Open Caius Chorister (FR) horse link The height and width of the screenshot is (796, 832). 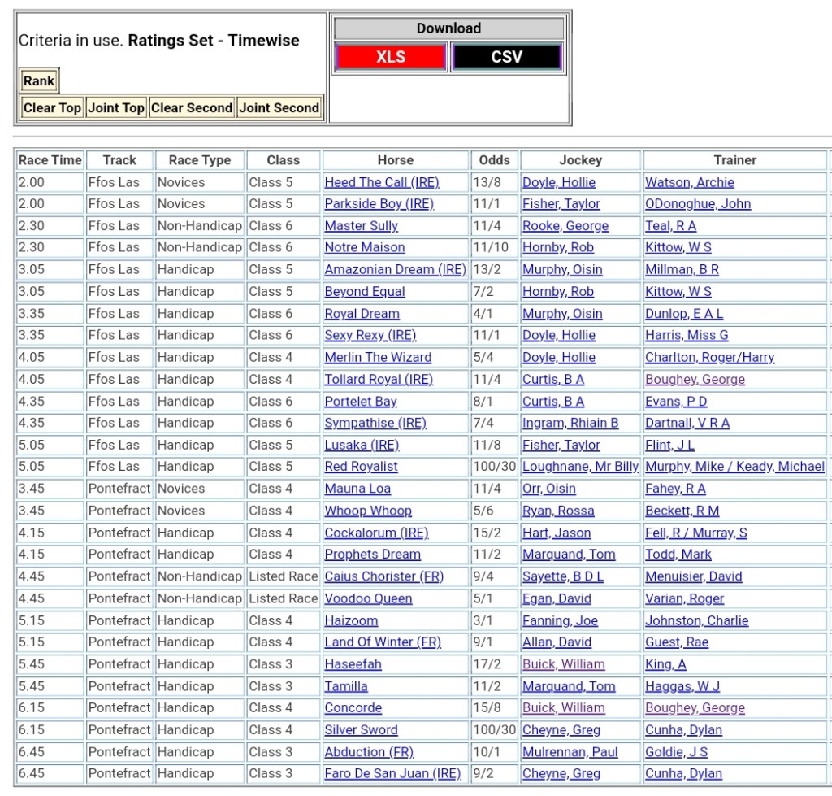[383, 576]
